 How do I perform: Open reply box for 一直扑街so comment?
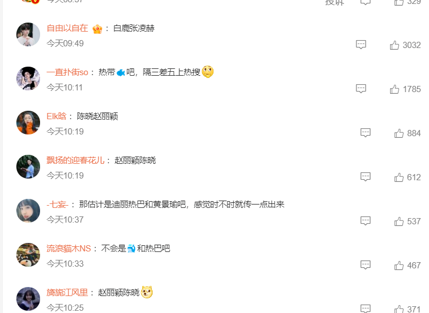(x=361, y=89)
